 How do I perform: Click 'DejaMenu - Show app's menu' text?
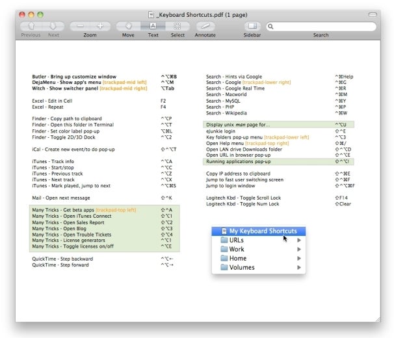[66, 83]
